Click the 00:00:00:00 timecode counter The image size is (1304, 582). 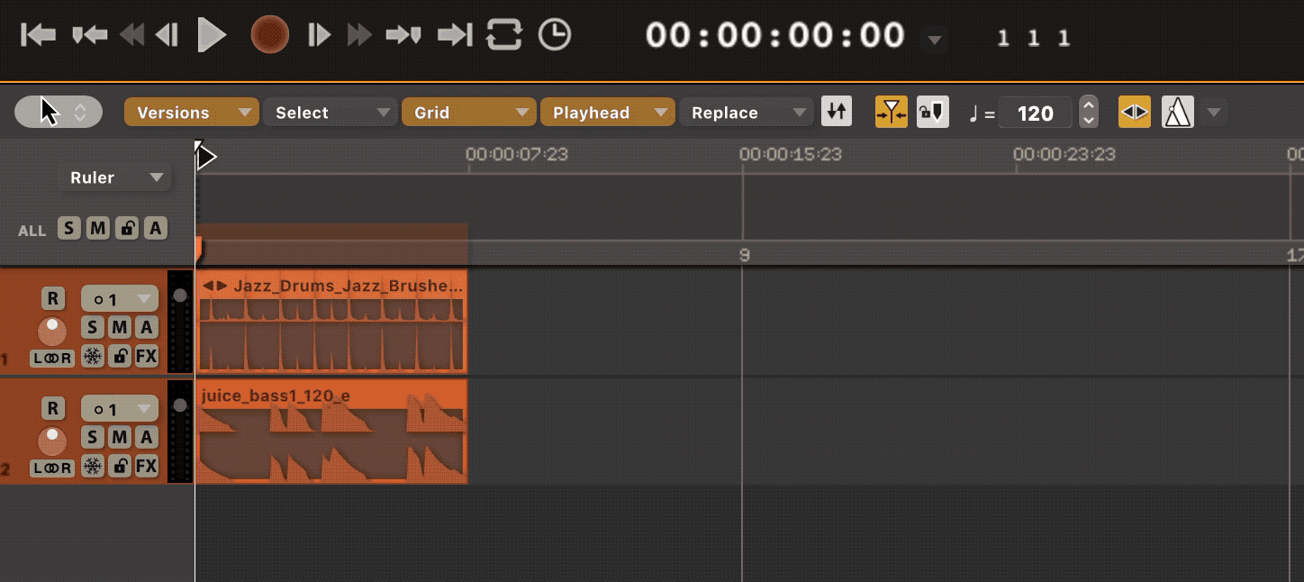point(775,35)
